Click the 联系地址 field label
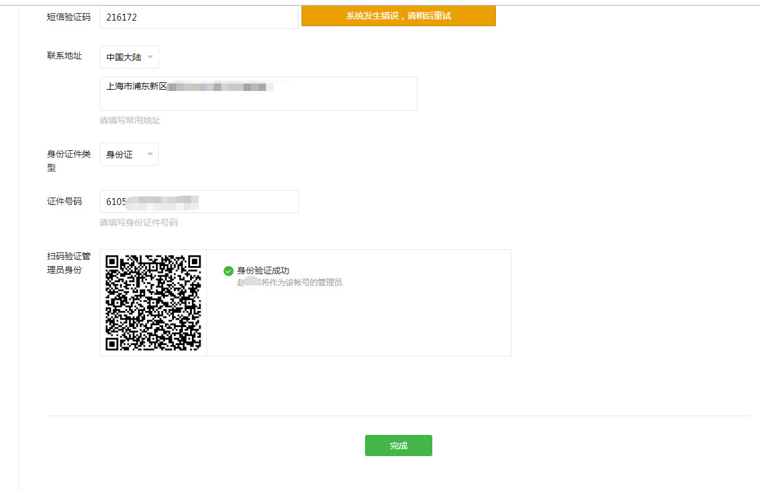This screenshot has height=491, width=760. click(64, 56)
